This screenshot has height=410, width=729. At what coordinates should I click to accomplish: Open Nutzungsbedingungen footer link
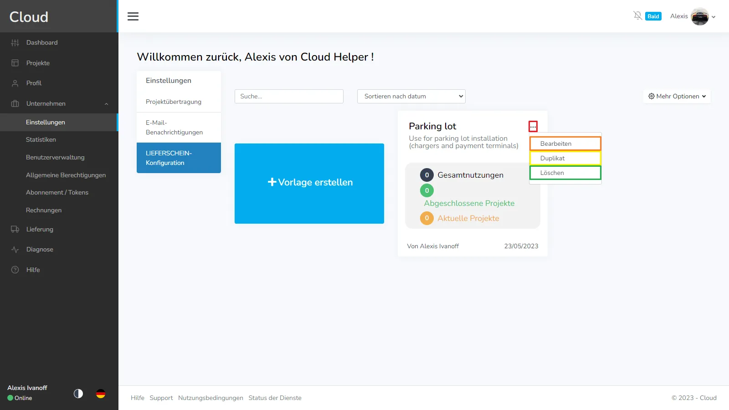210,398
